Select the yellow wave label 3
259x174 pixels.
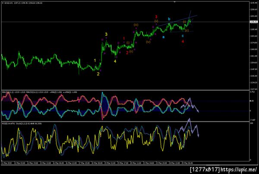[106, 34]
